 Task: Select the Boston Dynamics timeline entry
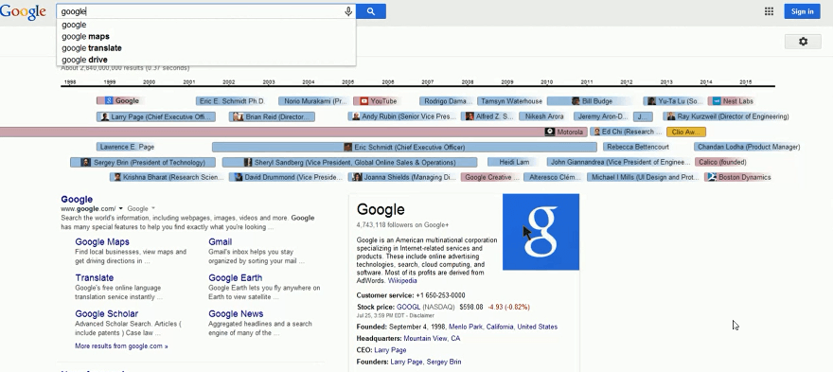click(x=738, y=178)
